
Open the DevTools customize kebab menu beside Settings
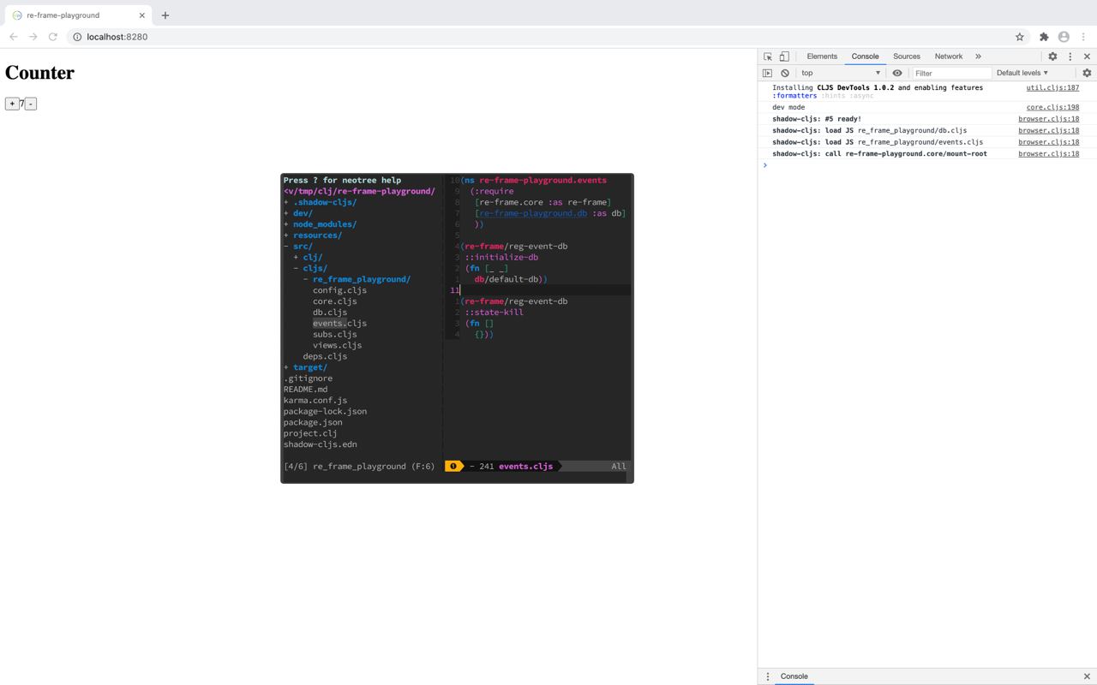(x=1070, y=57)
